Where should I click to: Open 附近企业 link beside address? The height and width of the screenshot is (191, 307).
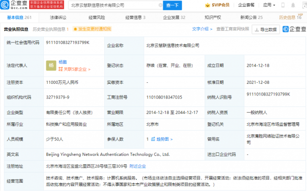coord(137,166)
